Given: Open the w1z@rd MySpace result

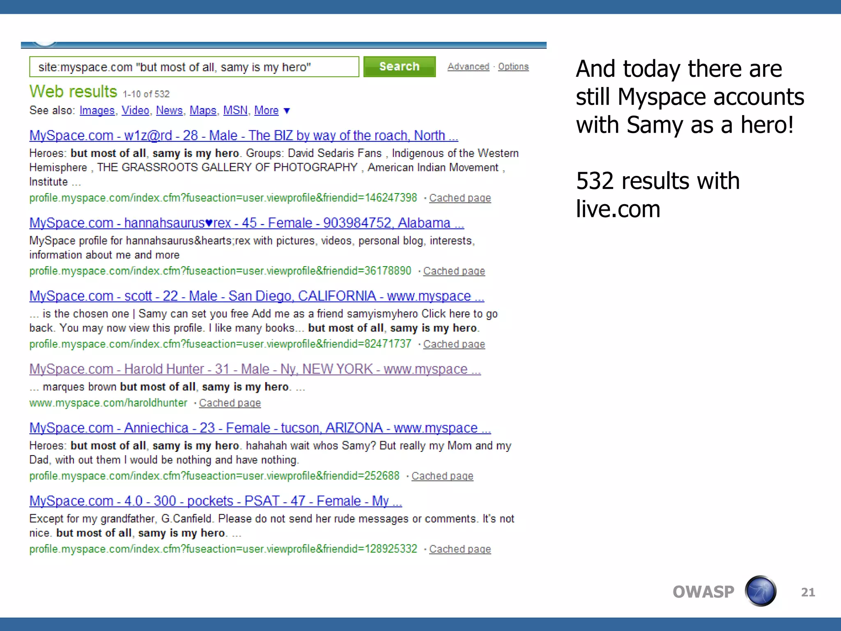Looking at the screenshot, I should (244, 135).
